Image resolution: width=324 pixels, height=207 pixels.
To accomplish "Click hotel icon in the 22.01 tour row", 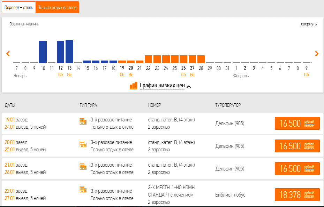I will pyautogui.click(x=83, y=189).
